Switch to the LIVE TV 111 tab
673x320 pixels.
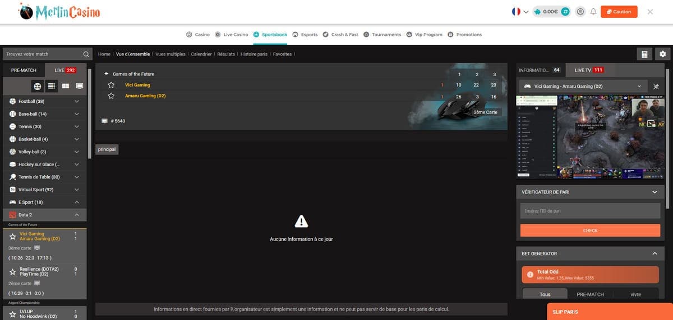[589, 70]
